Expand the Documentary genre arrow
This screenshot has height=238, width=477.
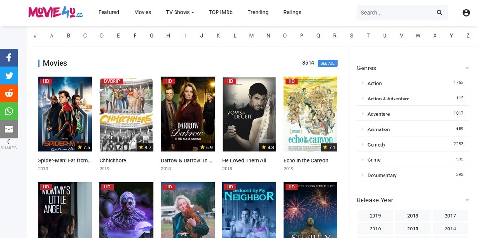point(363,175)
